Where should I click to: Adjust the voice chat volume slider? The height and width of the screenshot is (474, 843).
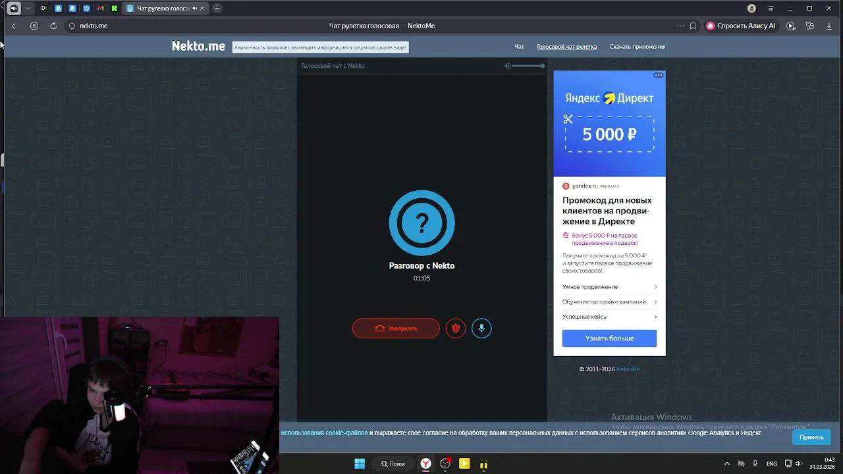[x=528, y=66]
